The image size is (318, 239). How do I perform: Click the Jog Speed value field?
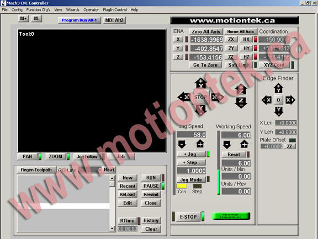[x=192, y=135]
